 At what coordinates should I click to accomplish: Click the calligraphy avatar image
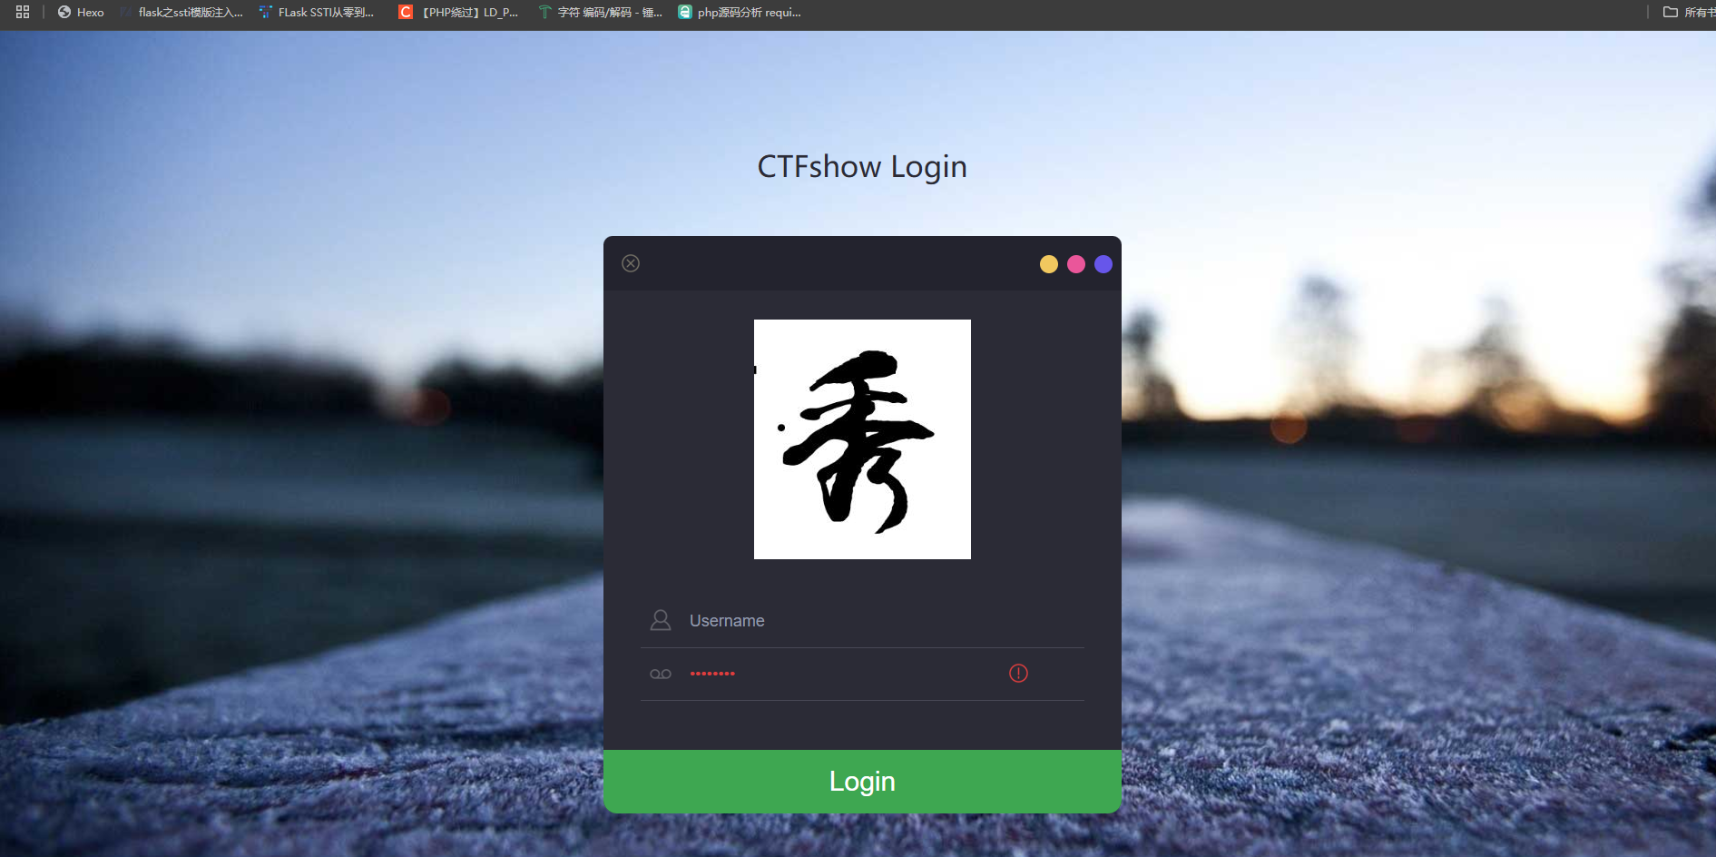(x=862, y=439)
